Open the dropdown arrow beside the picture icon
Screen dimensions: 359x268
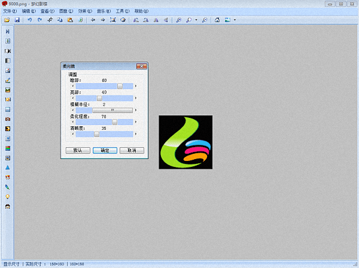(x=235, y=20)
